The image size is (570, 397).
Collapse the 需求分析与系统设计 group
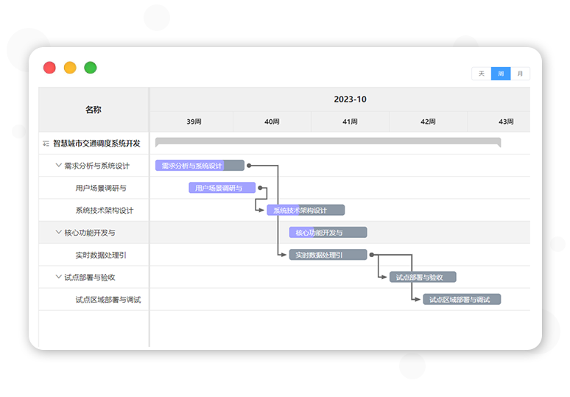pos(59,166)
